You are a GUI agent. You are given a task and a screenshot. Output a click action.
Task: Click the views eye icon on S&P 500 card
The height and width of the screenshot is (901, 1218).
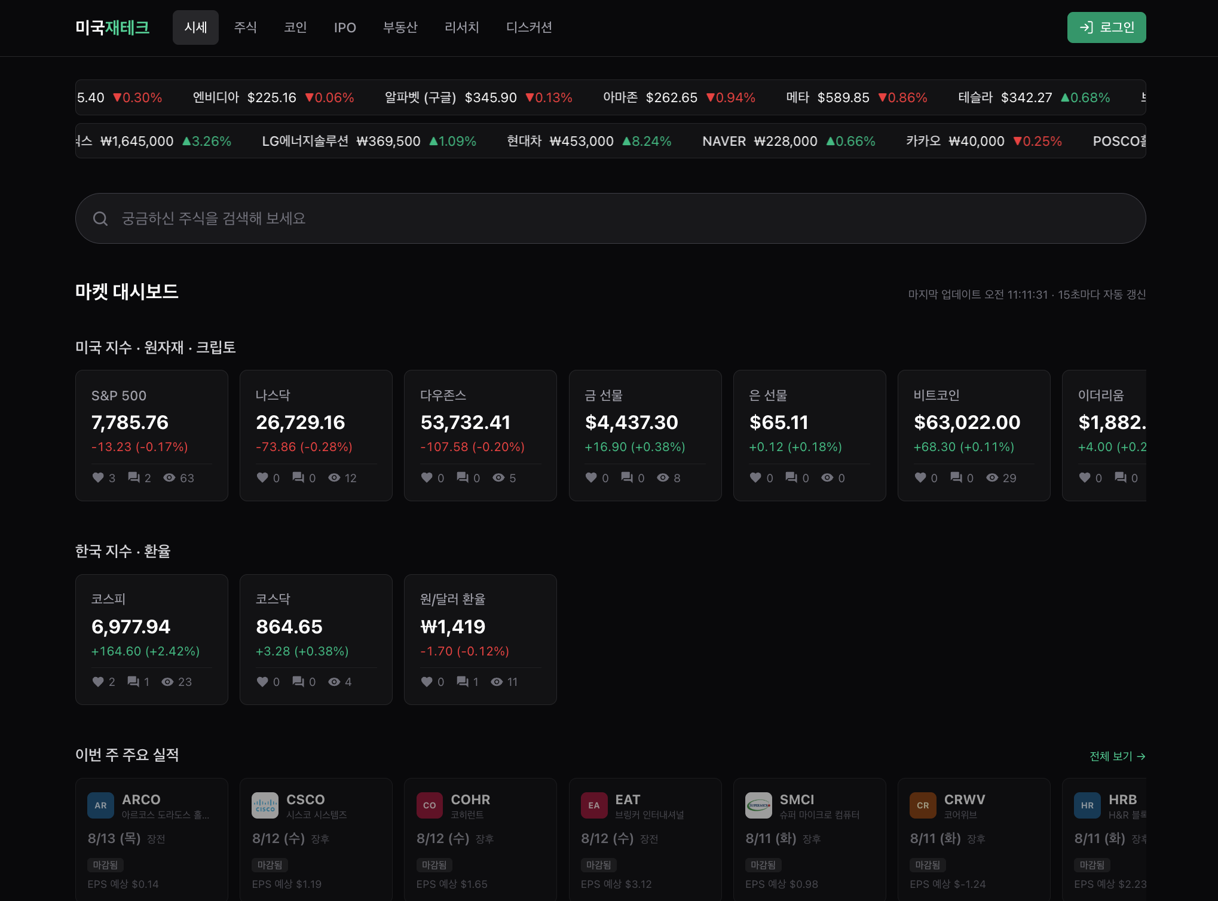tap(170, 477)
